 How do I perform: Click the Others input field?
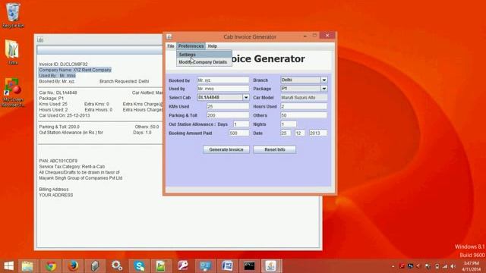coord(304,115)
